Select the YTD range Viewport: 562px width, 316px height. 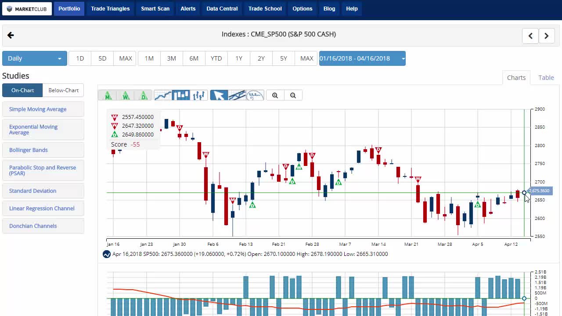tap(216, 58)
